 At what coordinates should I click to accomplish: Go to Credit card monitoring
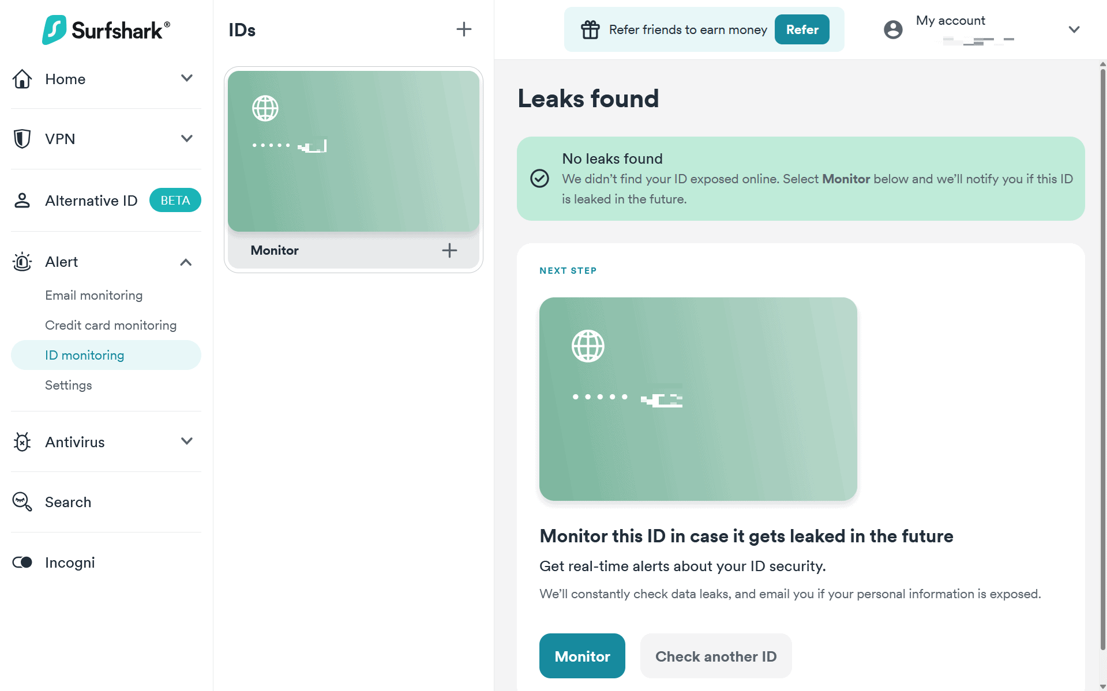pos(111,325)
